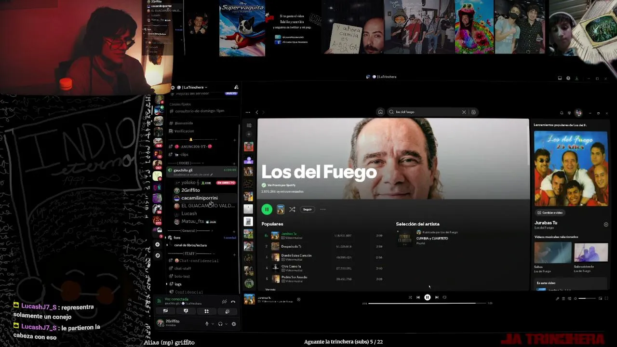Open the related video Sobreviviendo
The width and height of the screenshot is (617, 347).
pyautogui.click(x=591, y=252)
